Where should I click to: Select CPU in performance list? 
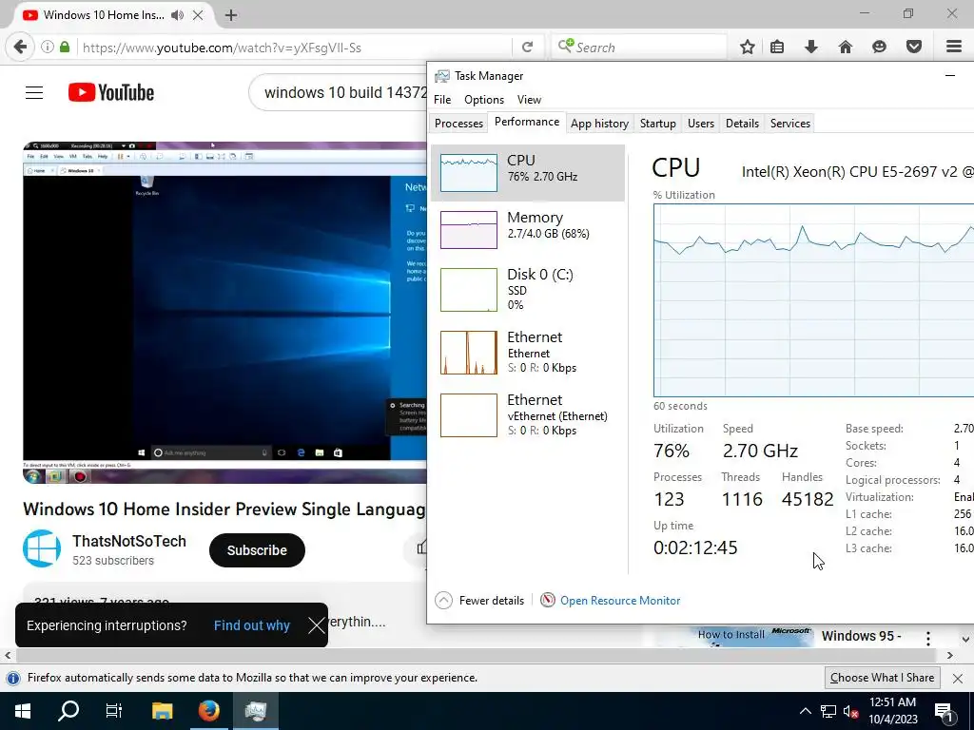(528, 173)
